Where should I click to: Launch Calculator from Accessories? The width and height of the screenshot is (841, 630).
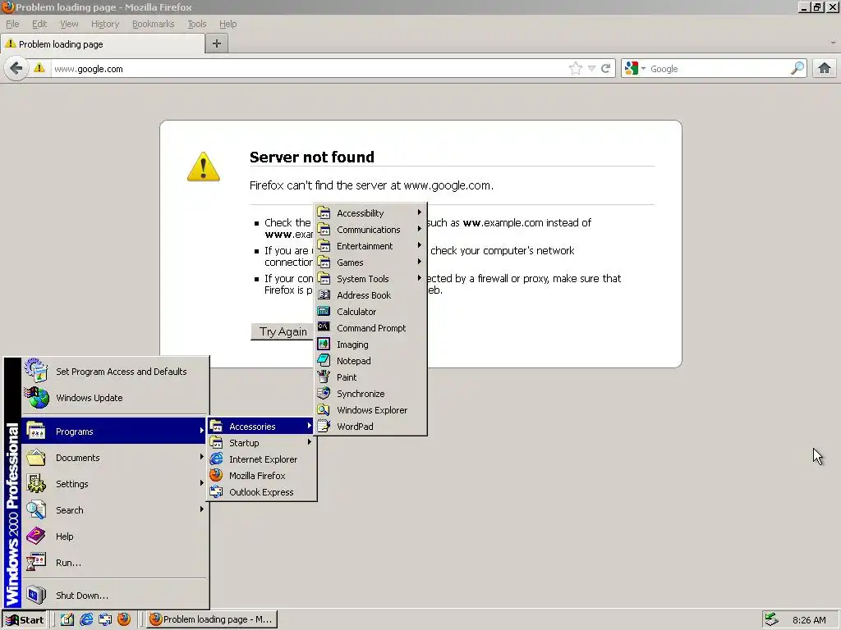pos(370,311)
